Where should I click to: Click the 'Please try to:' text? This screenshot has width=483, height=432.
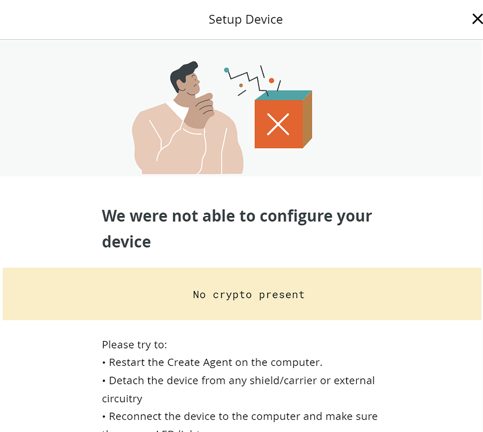[134, 344]
